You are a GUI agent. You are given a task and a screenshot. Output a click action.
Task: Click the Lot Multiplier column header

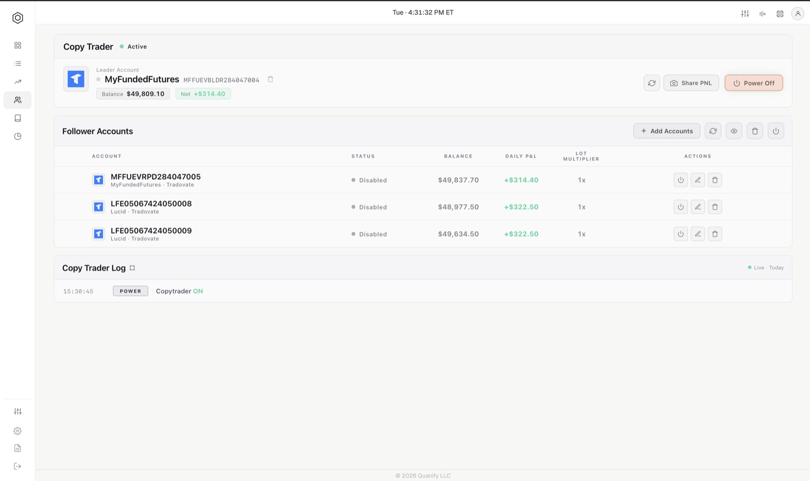pyautogui.click(x=581, y=156)
